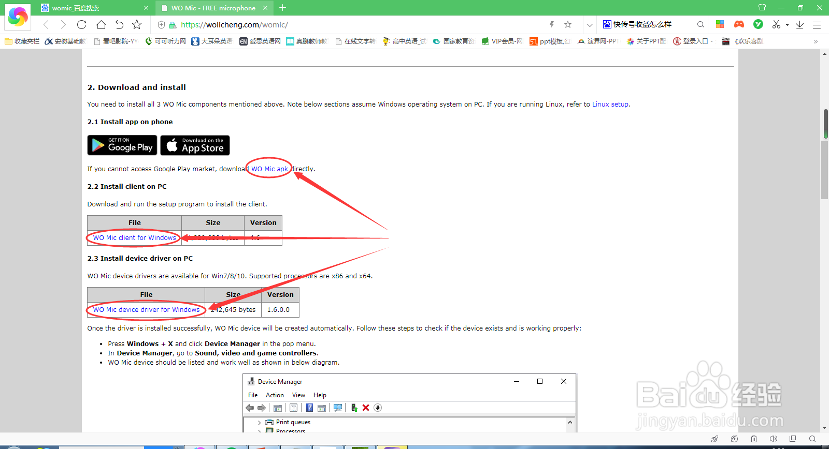Download WO Mic device driver for Windows
The height and width of the screenshot is (449, 829).
(147, 310)
